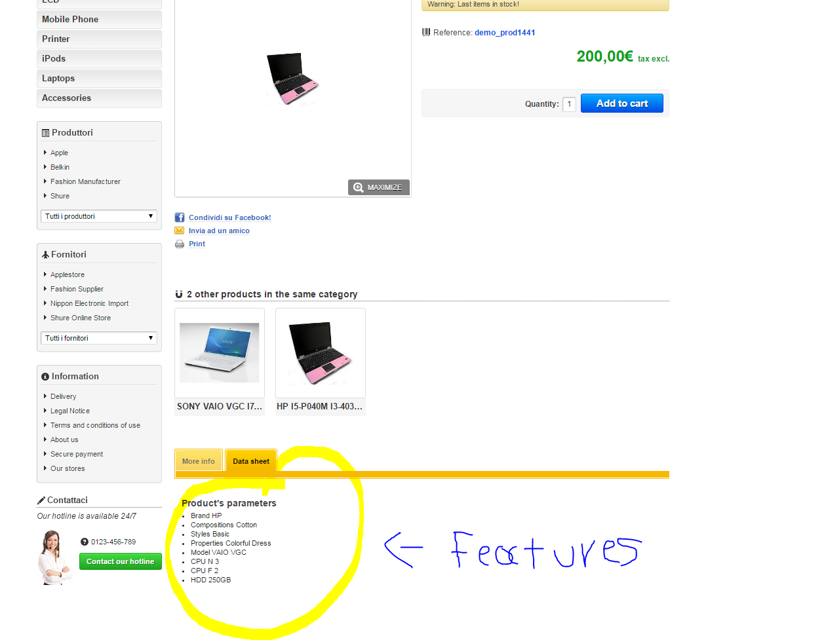Image resolution: width=826 pixels, height=640 pixels.
Task: Click the printer icon beside Print
Action: coord(180,244)
